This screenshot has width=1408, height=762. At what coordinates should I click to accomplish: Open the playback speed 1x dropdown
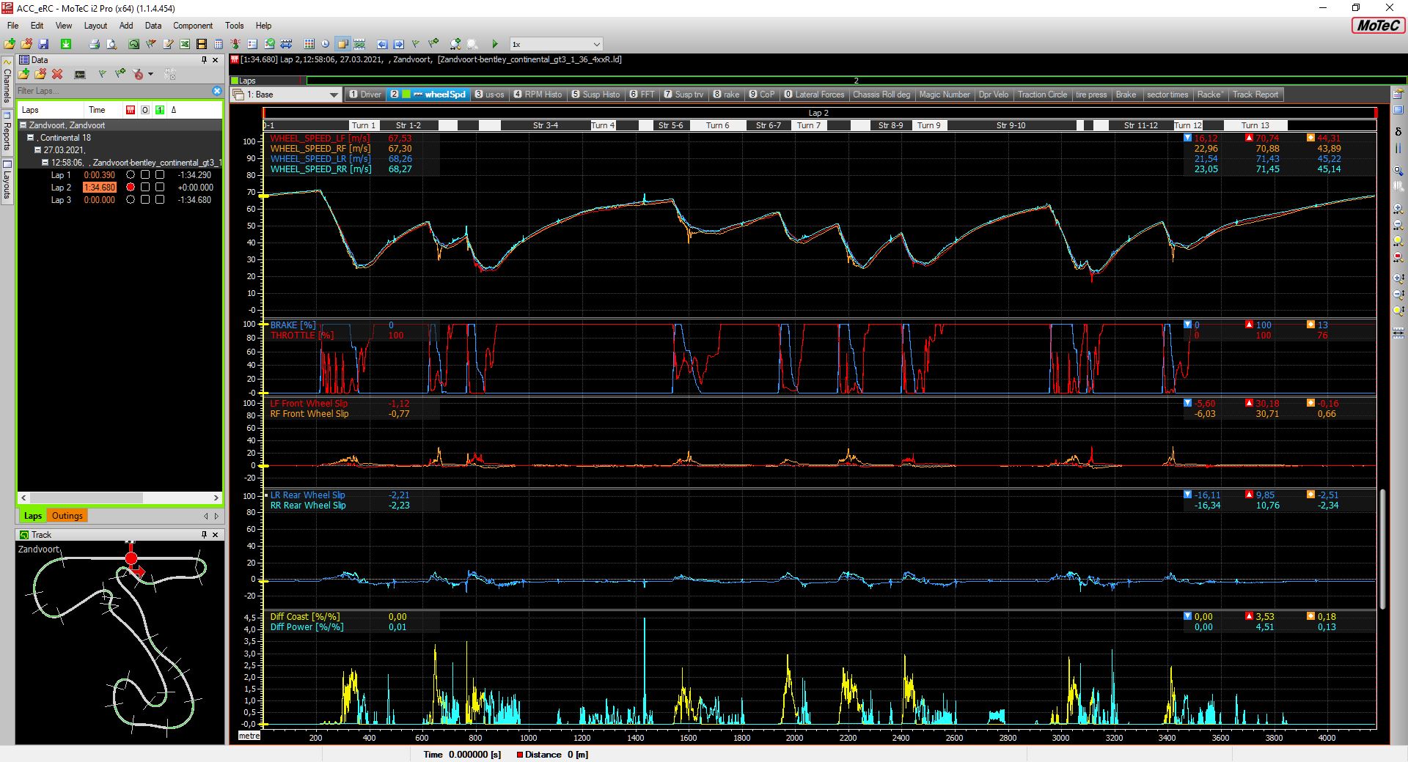coord(596,45)
